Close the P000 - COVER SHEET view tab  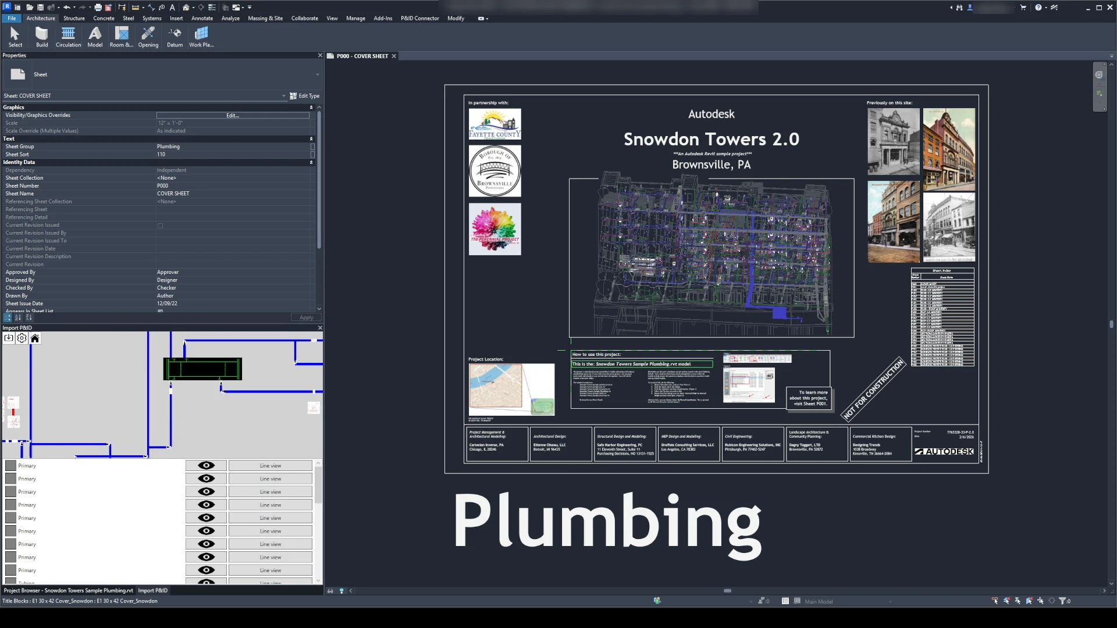coord(394,56)
